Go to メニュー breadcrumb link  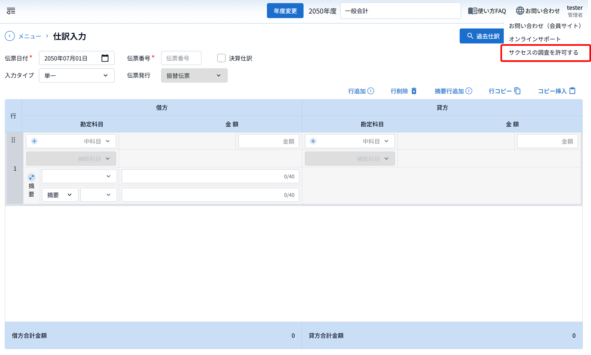tap(30, 36)
